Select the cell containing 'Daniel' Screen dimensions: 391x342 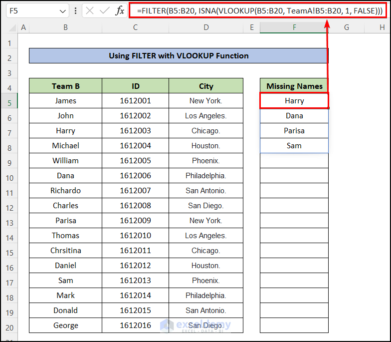tap(66, 266)
